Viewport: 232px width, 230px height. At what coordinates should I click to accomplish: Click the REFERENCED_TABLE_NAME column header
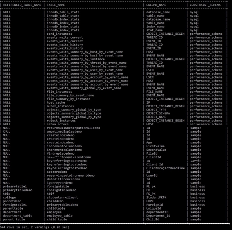(22, 5)
